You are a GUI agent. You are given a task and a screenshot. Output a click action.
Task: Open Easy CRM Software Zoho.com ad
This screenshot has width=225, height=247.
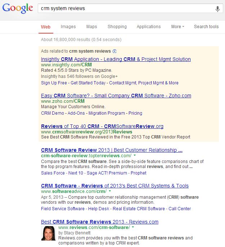click(116, 96)
